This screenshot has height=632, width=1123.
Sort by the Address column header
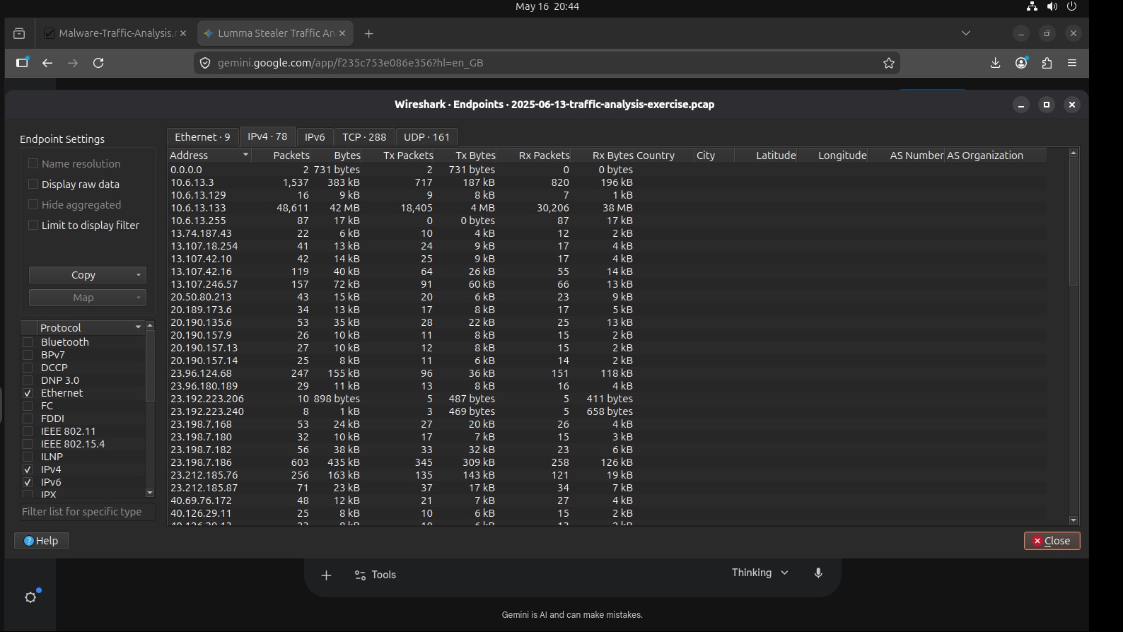(x=210, y=156)
